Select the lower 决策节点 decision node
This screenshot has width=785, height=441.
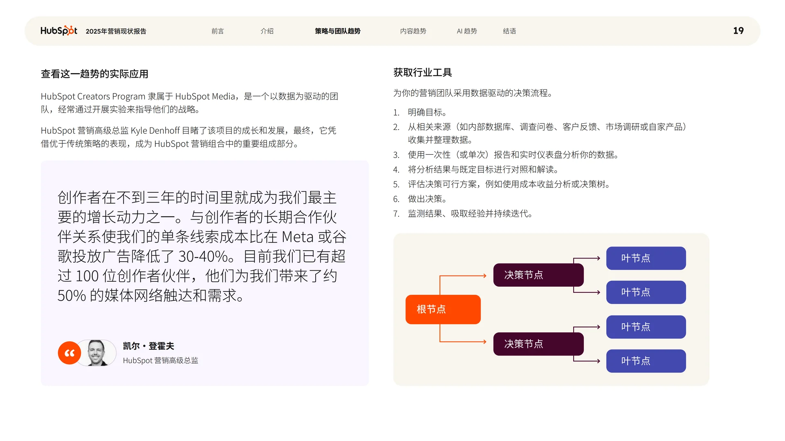click(538, 344)
